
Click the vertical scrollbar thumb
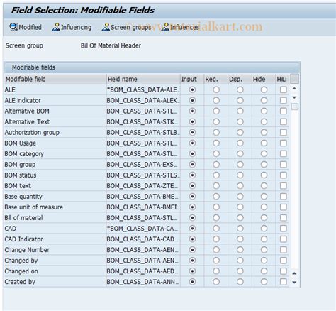[295, 107]
